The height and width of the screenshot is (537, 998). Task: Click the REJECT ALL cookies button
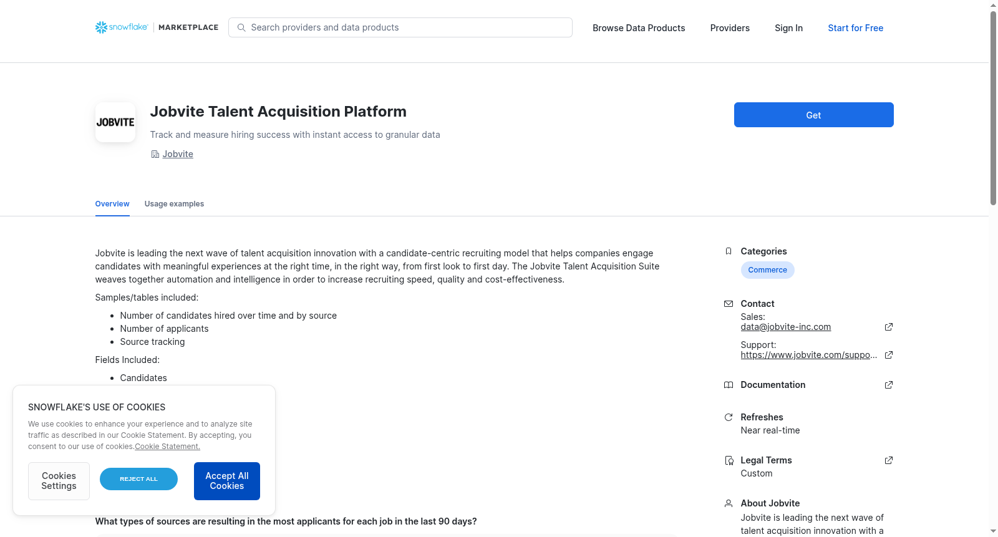click(138, 479)
